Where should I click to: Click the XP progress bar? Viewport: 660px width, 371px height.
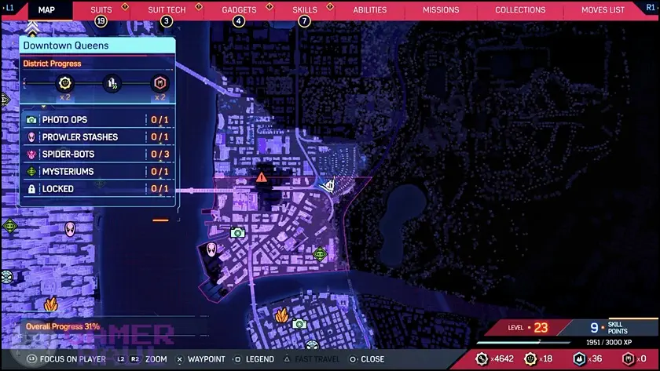(x=523, y=342)
